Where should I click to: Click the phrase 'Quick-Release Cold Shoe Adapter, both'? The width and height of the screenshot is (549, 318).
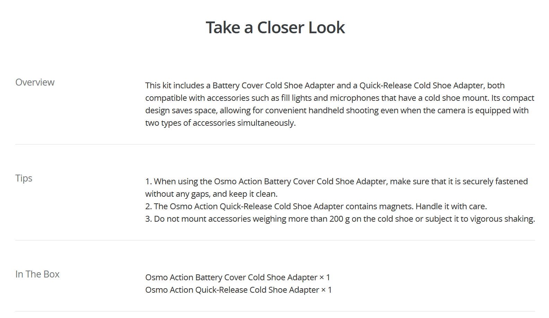click(x=432, y=86)
